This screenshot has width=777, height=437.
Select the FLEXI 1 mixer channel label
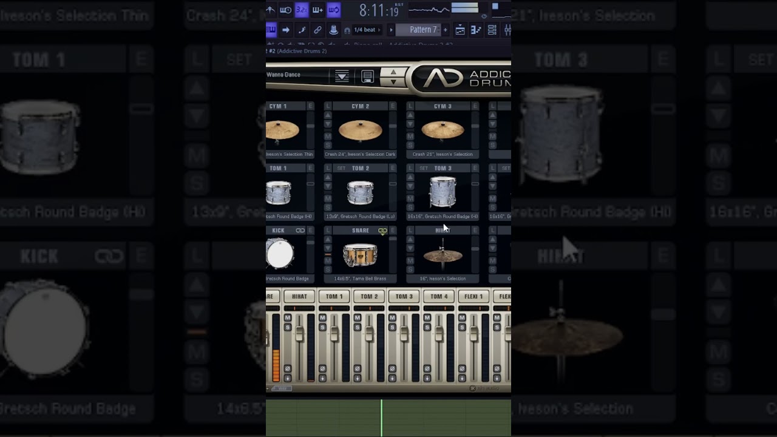474,296
